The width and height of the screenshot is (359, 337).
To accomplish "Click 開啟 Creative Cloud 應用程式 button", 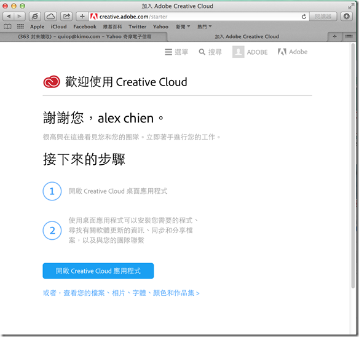I will [x=98, y=271].
